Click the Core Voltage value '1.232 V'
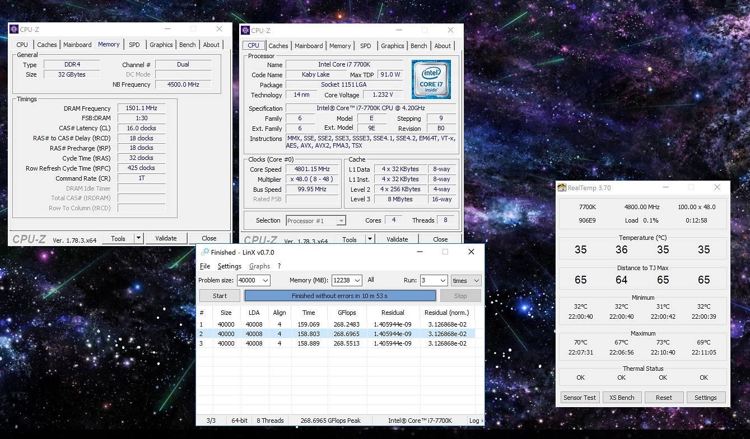The width and height of the screenshot is (750, 439). [x=383, y=95]
